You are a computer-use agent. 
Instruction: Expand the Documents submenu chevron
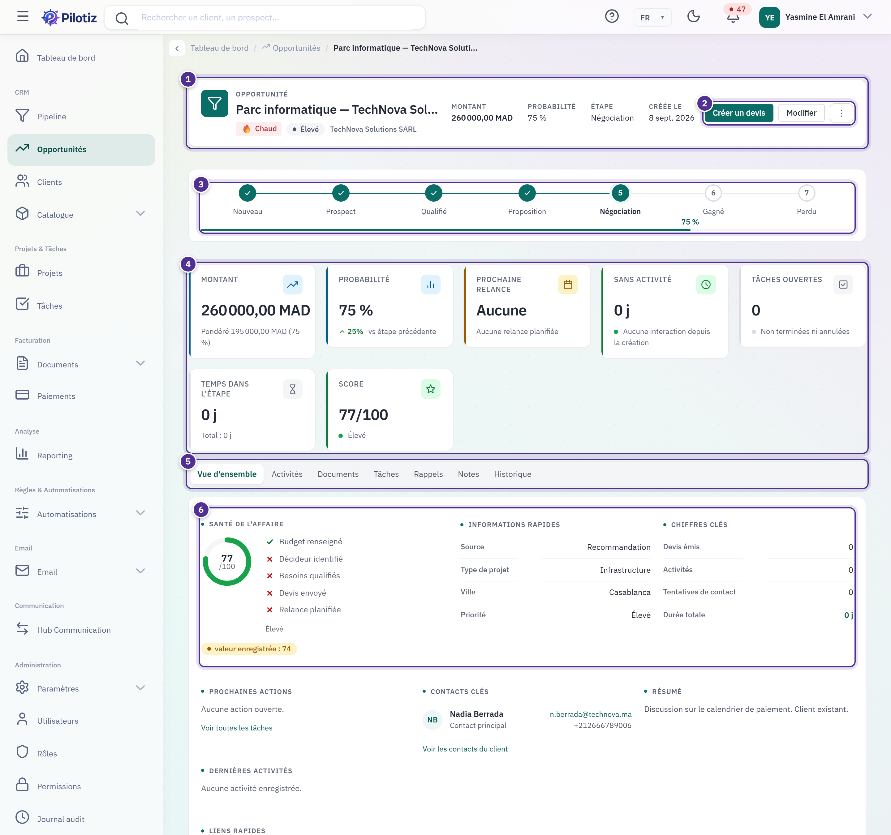tap(140, 363)
